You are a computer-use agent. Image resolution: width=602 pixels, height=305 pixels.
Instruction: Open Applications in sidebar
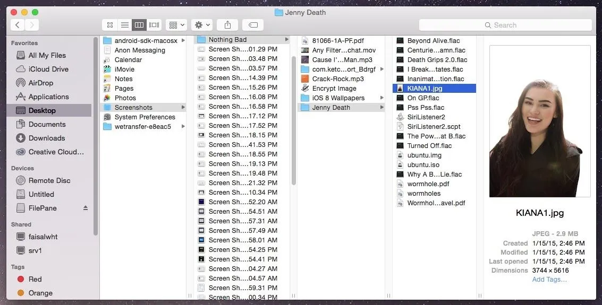click(49, 97)
